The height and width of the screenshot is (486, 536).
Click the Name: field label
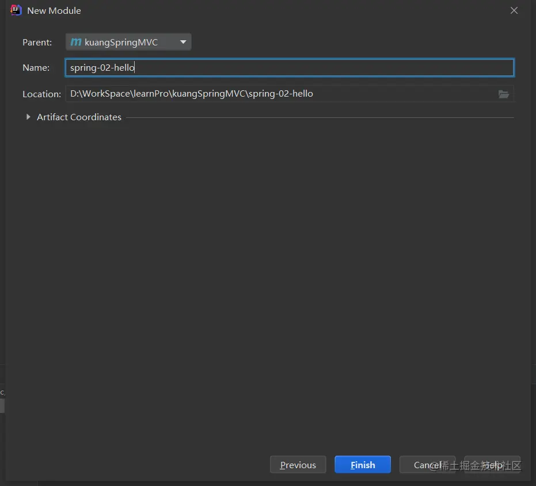(x=36, y=68)
